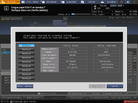Click Tipo de papel Normal value

point(73,55)
